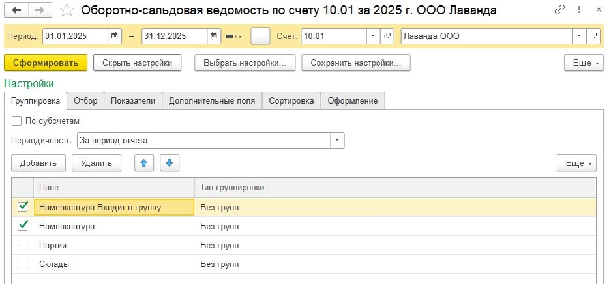Add report to favorites with star icon
This screenshot has width=609, height=284.
click(x=66, y=10)
